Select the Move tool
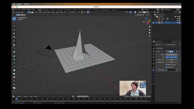The width and height of the screenshot is (194, 109). (14, 26)
